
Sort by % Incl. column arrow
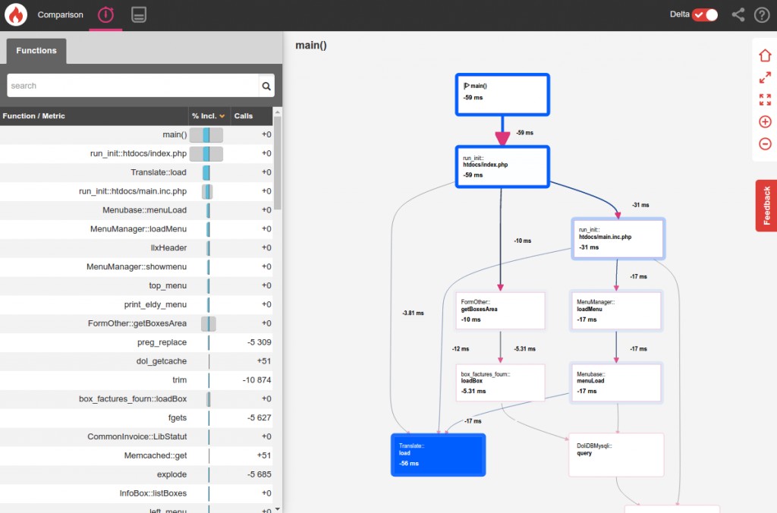click(x=222, y=116)
